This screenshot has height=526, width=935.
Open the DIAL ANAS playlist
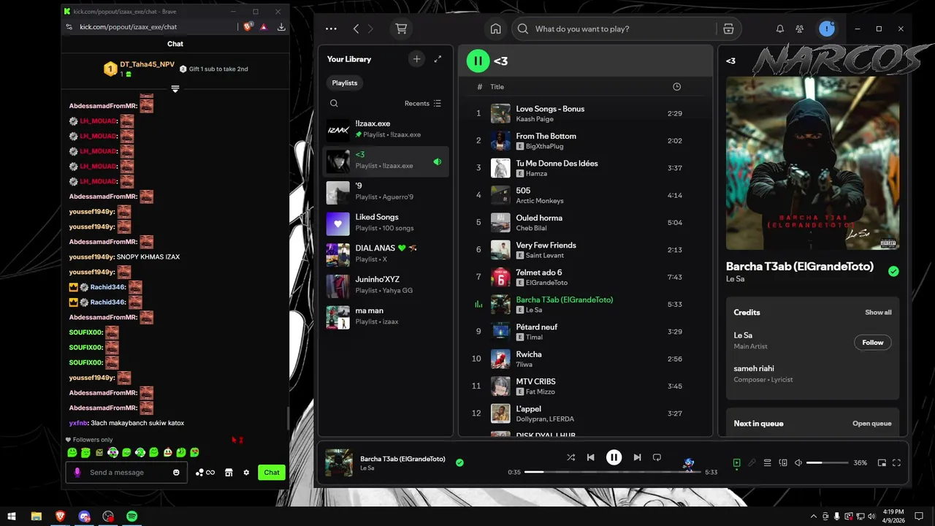tap(386, 254)
